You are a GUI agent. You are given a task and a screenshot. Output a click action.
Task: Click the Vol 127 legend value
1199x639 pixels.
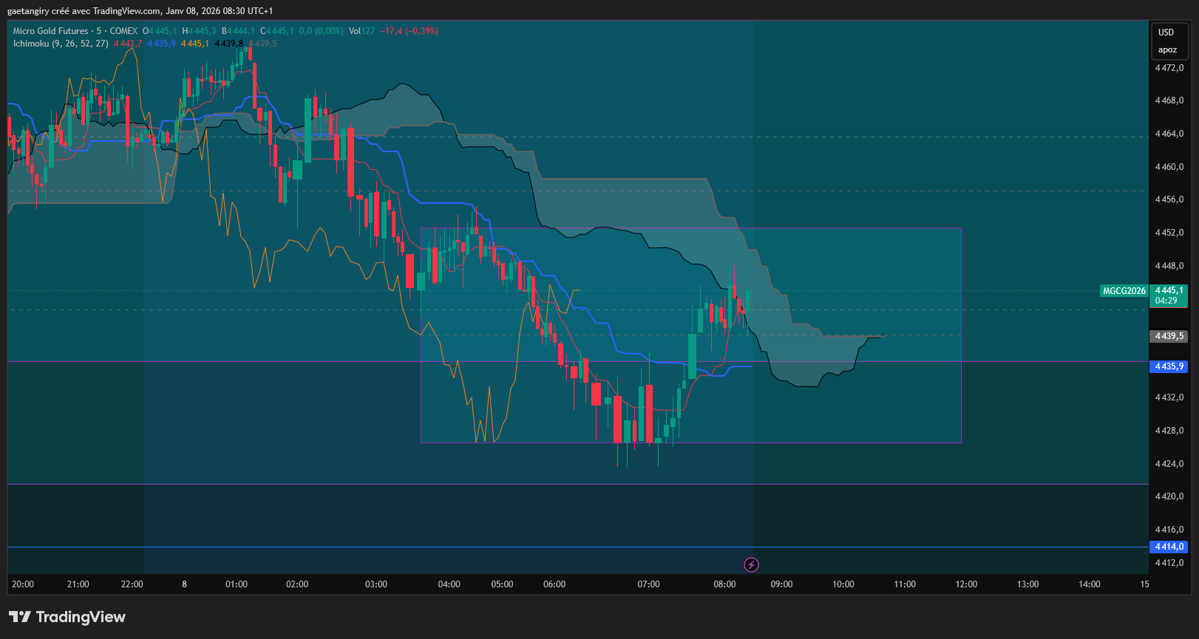[x=362, y=31]
